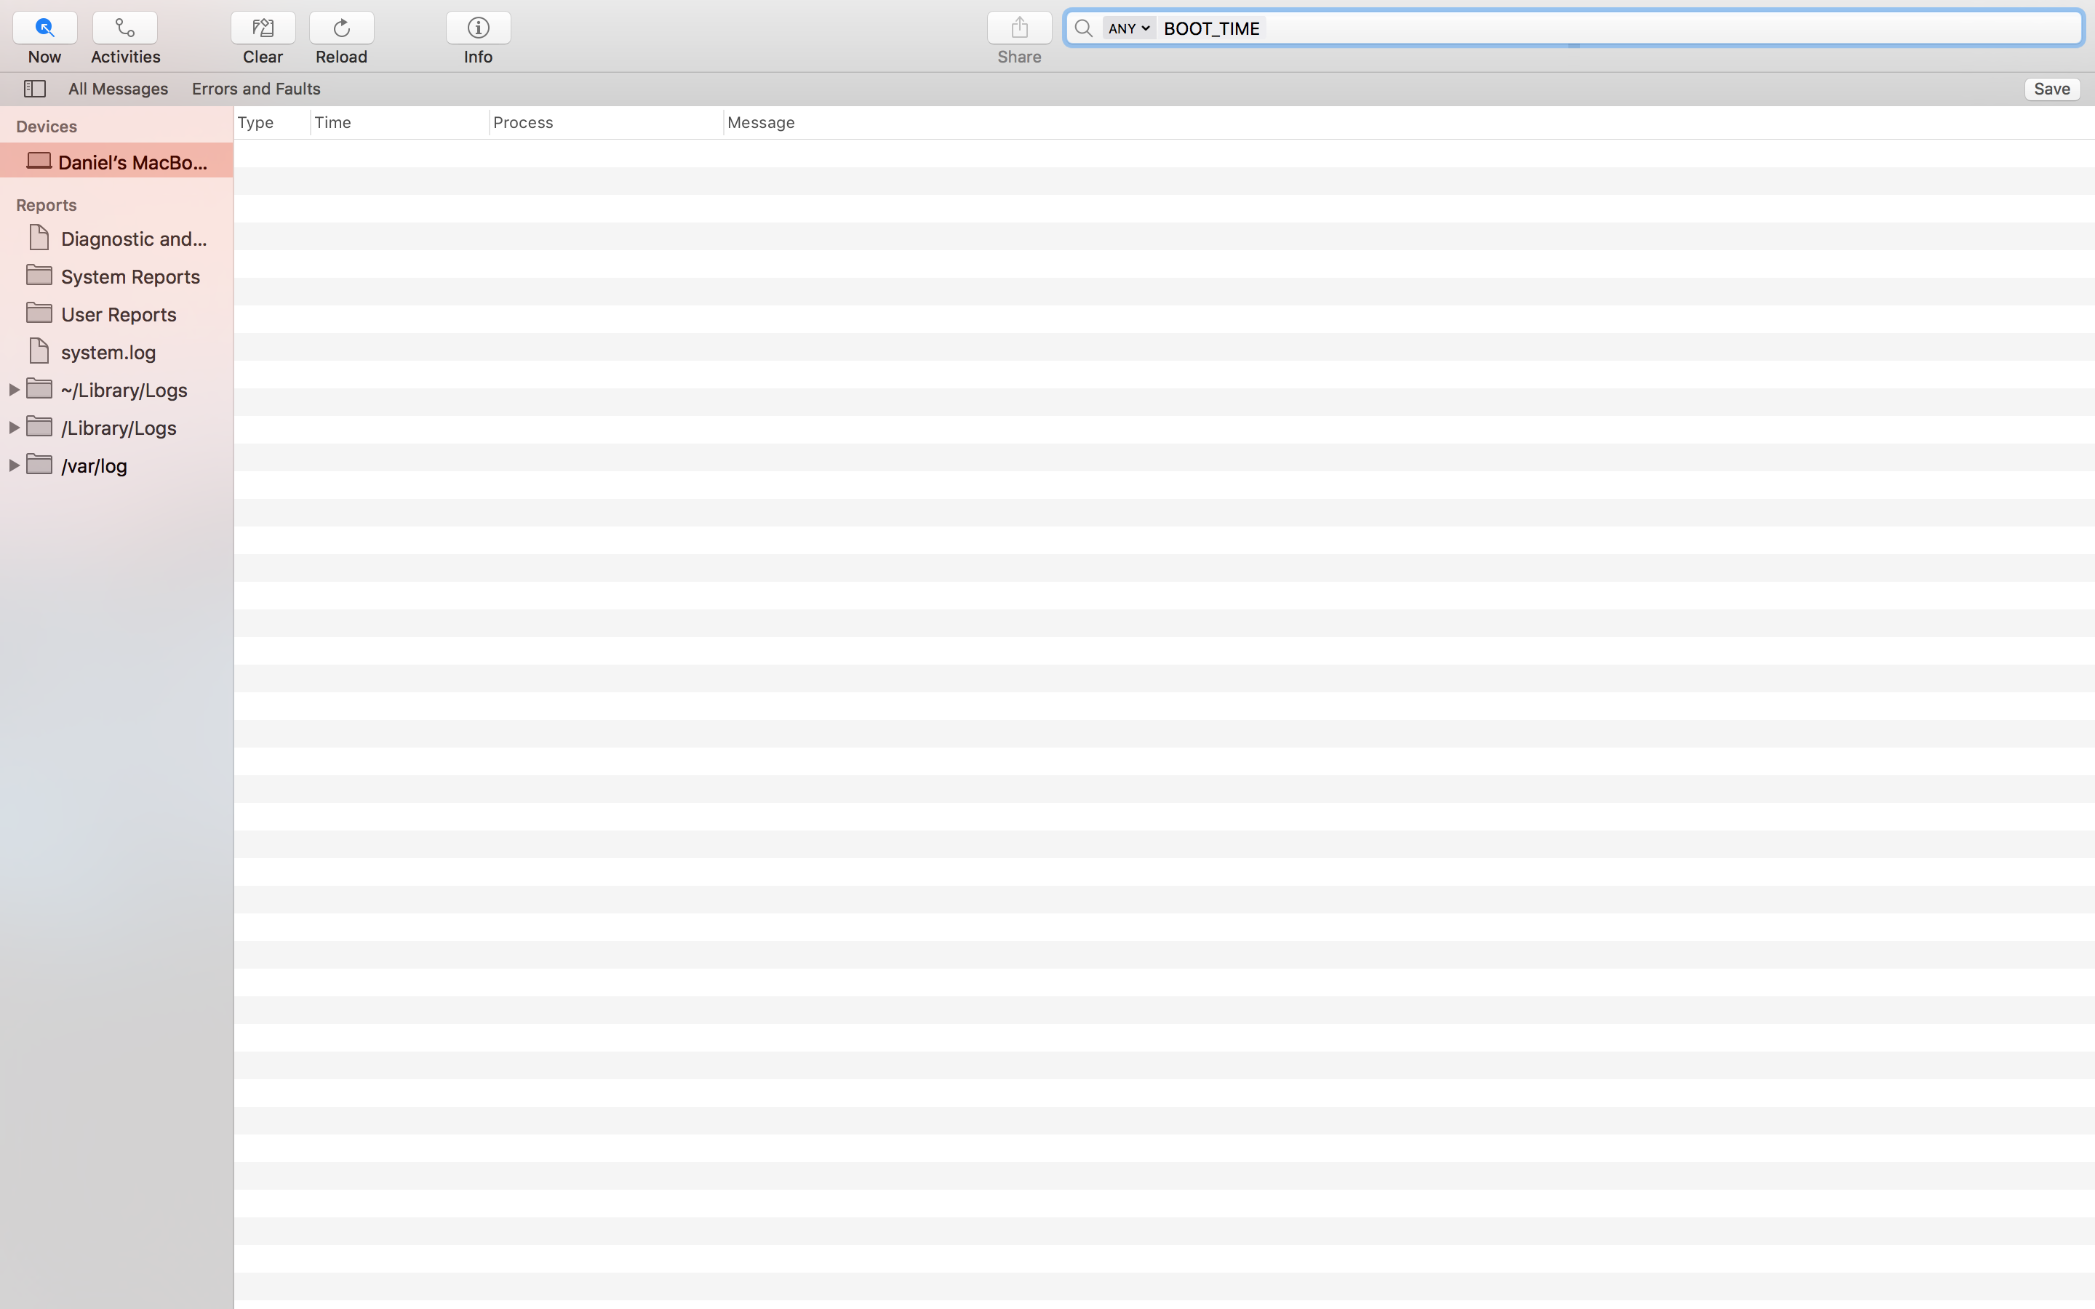This screenshot has width=2095, height=1309.
Task: Click the document icon beside system.log
Action: click(x=39, y=351)
